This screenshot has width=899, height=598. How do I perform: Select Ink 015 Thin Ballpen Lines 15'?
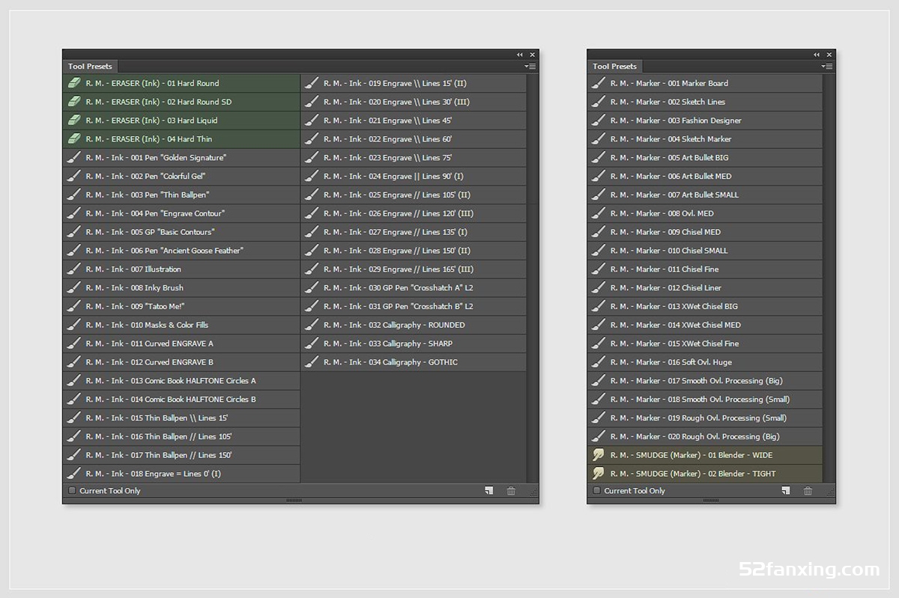tap(181, 418)
